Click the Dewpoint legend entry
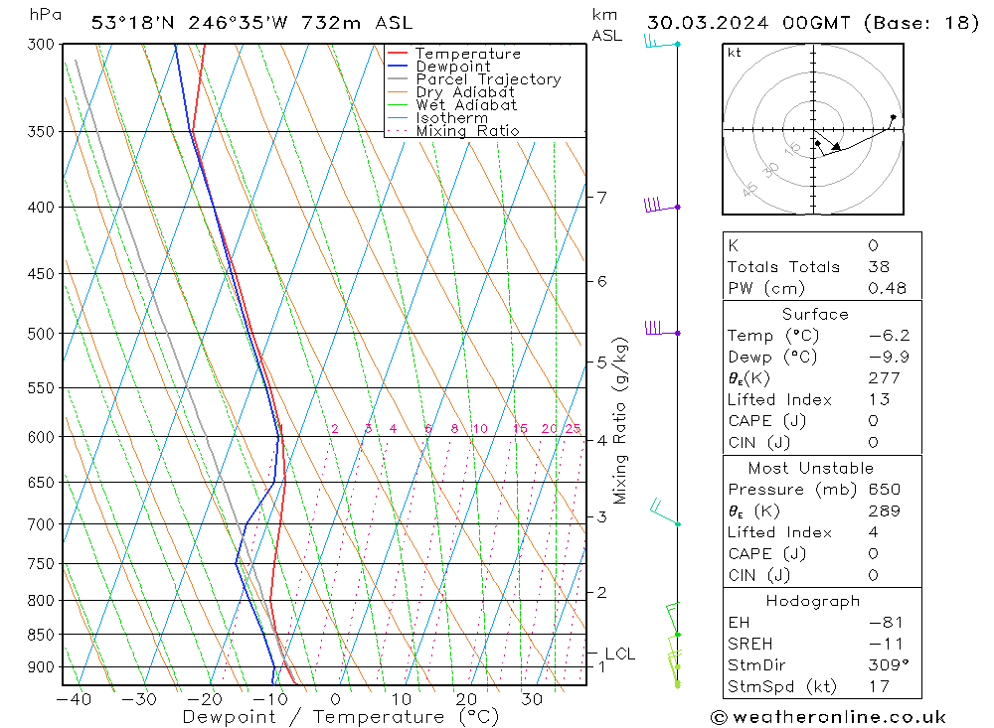 click(438, 67)
